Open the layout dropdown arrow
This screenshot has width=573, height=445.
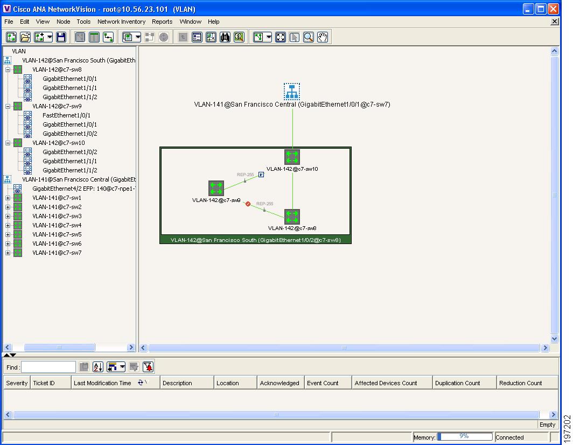coord(269,37)
